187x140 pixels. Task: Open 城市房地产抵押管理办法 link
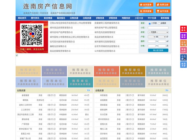click(x=61, y=32)
